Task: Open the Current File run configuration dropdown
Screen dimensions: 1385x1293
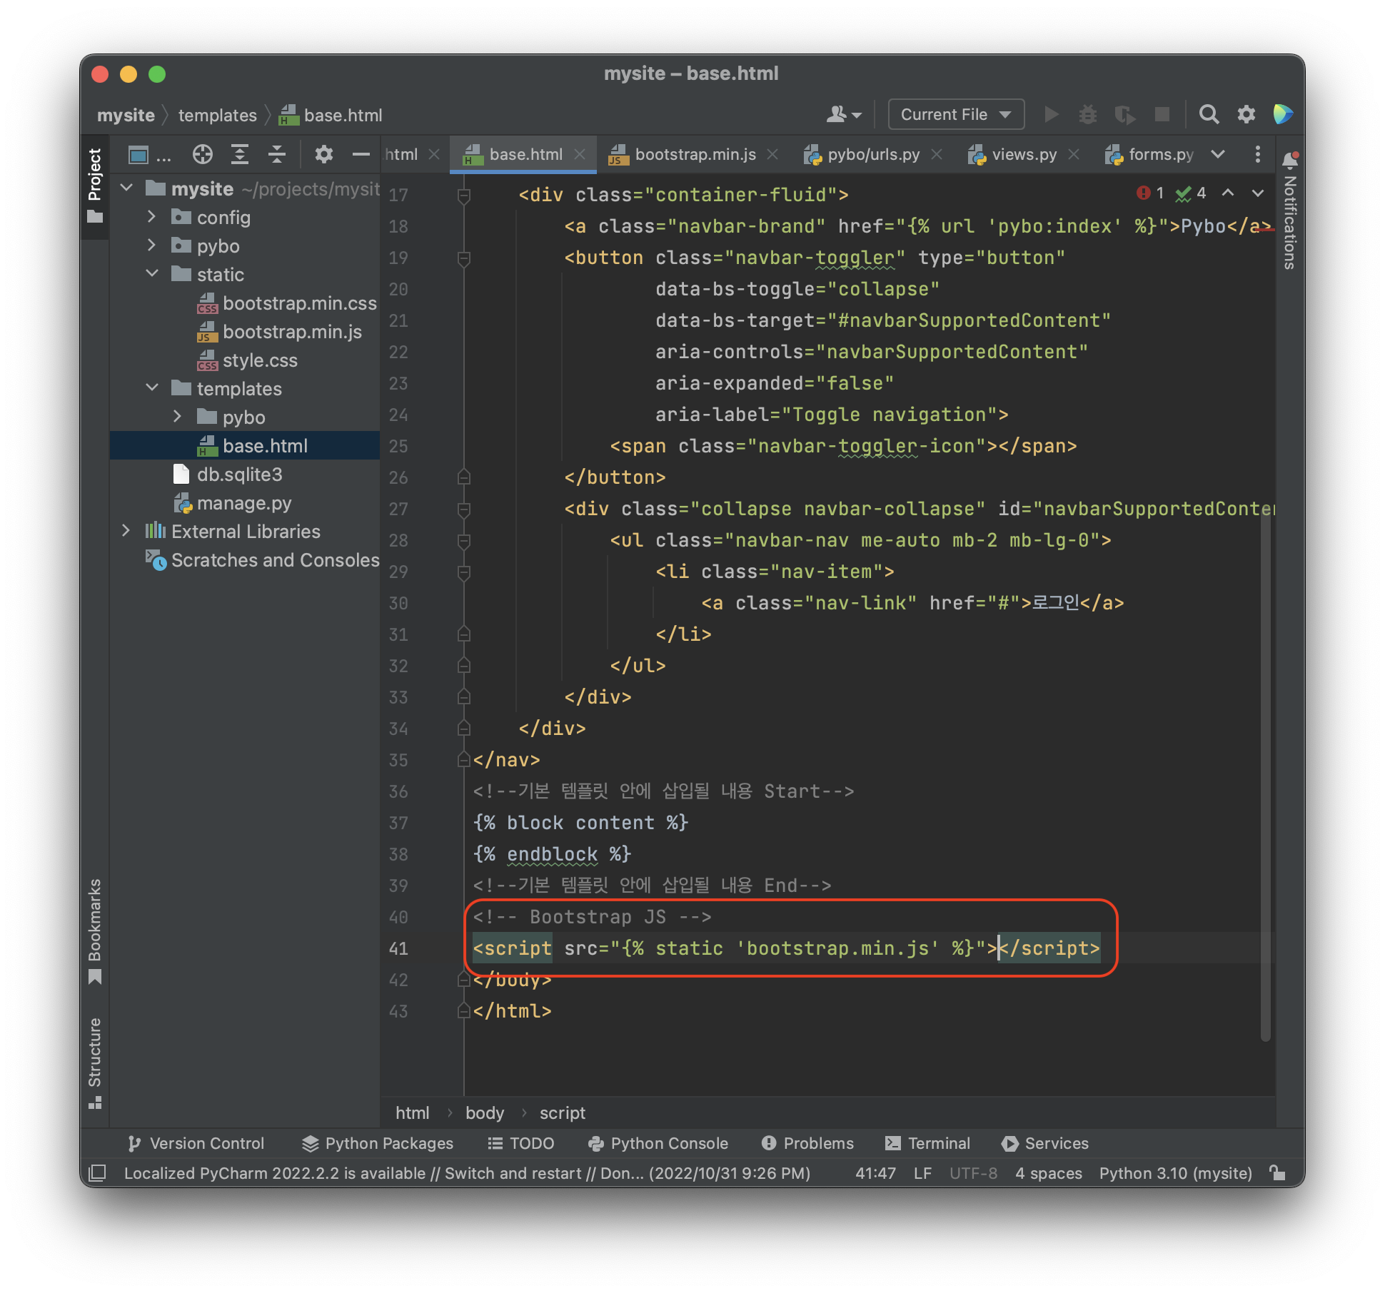Action: point(955,114)
